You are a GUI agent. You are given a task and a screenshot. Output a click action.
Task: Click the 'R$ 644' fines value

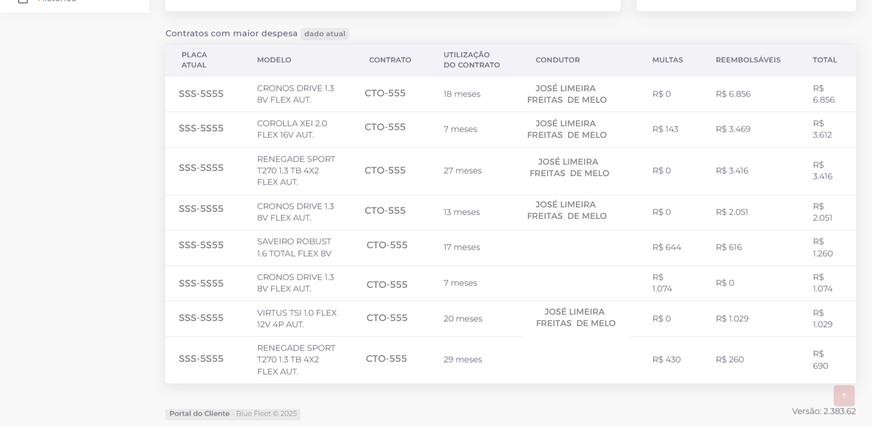tap(666, 247)
